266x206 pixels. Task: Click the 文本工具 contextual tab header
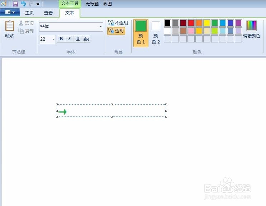click(70, 4)
